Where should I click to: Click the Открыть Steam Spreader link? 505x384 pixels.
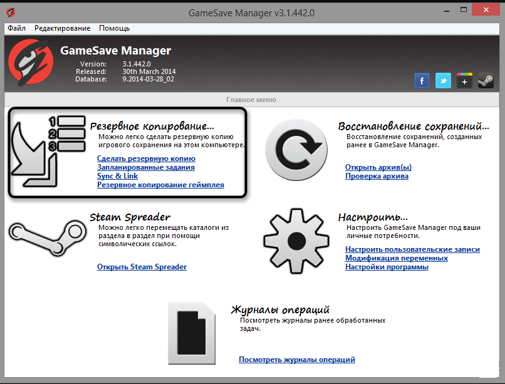pyautogui.click(x=142, y=266)
